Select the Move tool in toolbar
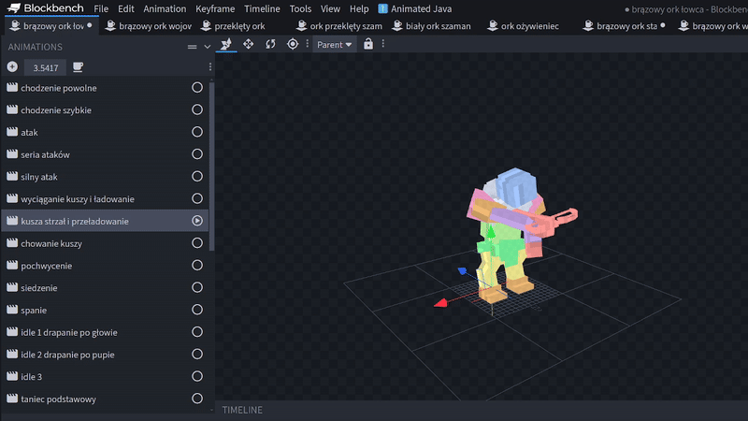748x421 pixels. (249, 44)
